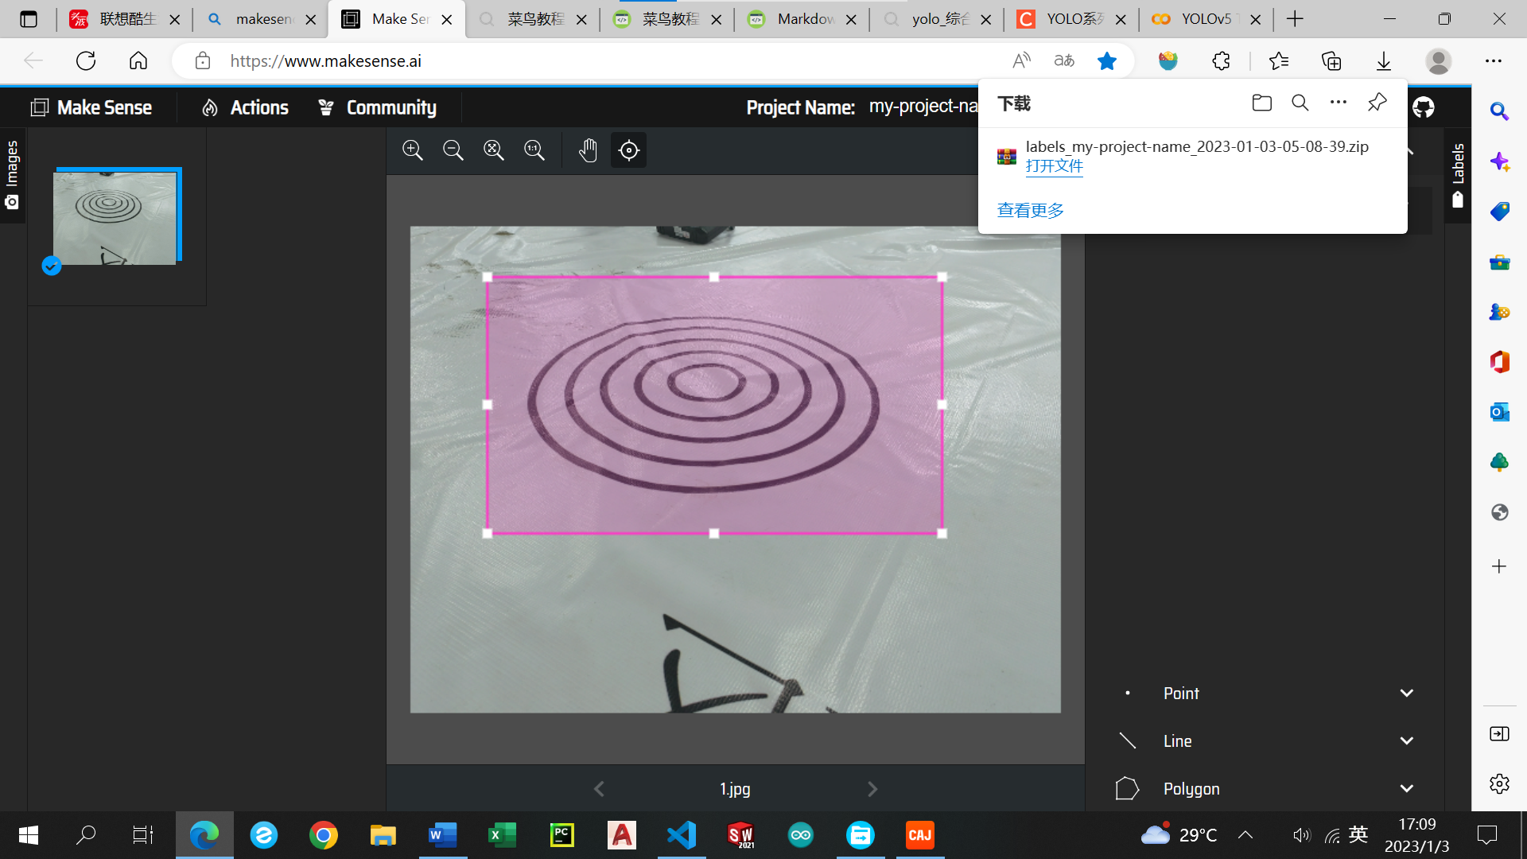Toggle the crosshair cursor tool
1527x859 pixels.
tap(628, 150)
